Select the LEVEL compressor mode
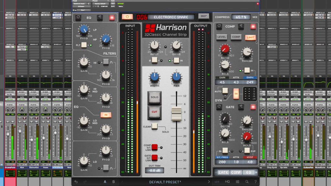This screenshot has height=186, width=331. pyautogui.click(x=222, y=37)
